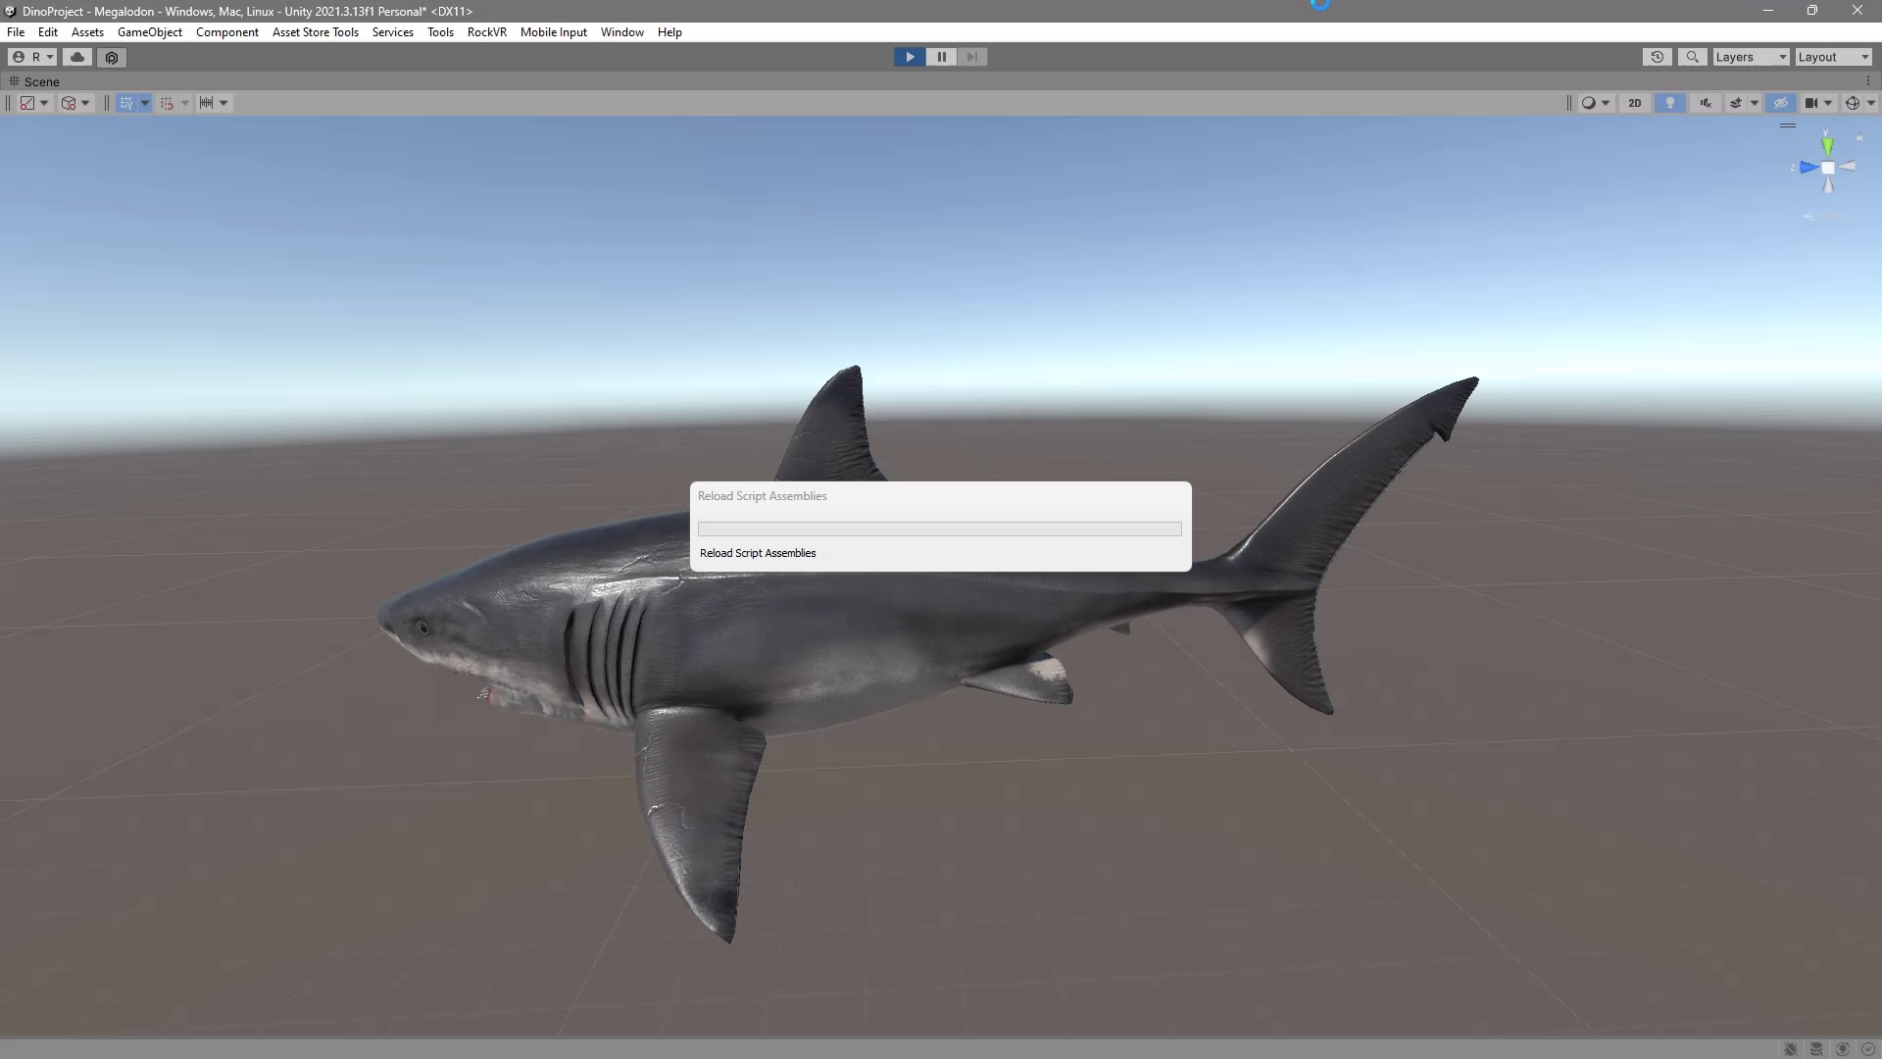1882x1059 pixels.
Task: Click the cloud services icon
Action: 77,57
